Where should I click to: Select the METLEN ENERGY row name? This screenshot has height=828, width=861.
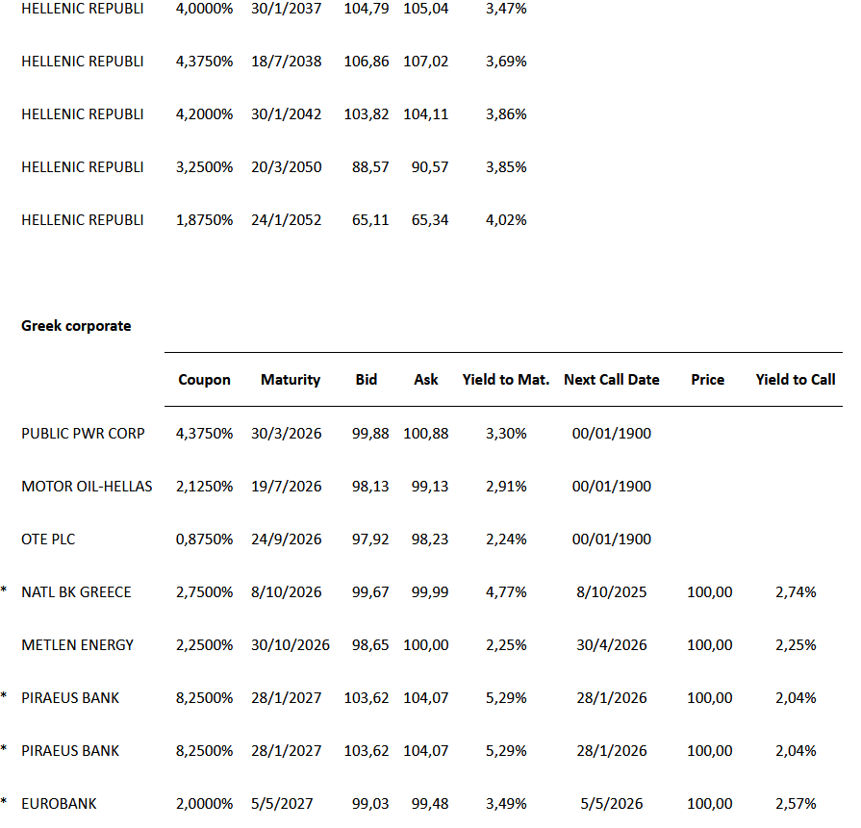78,645
